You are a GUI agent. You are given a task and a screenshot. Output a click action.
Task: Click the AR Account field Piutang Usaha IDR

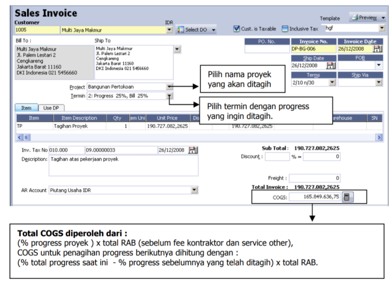pyautogui.click(x=120, y=190)
